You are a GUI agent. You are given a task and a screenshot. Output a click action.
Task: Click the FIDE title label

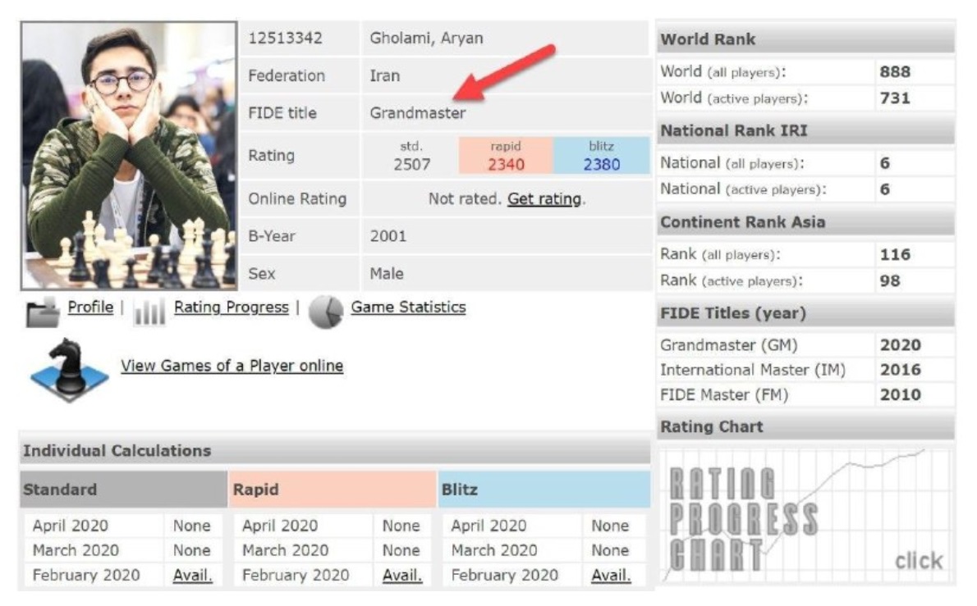(x=282, y=113)
